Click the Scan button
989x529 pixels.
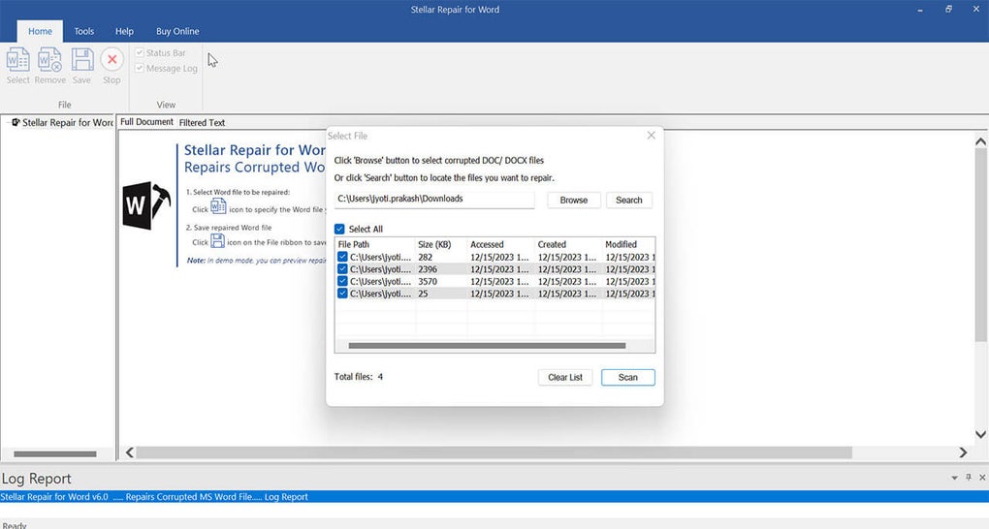(x=627, y=377)
